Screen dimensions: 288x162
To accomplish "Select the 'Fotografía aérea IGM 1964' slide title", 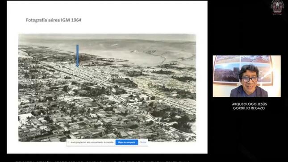I will [54, 20].
